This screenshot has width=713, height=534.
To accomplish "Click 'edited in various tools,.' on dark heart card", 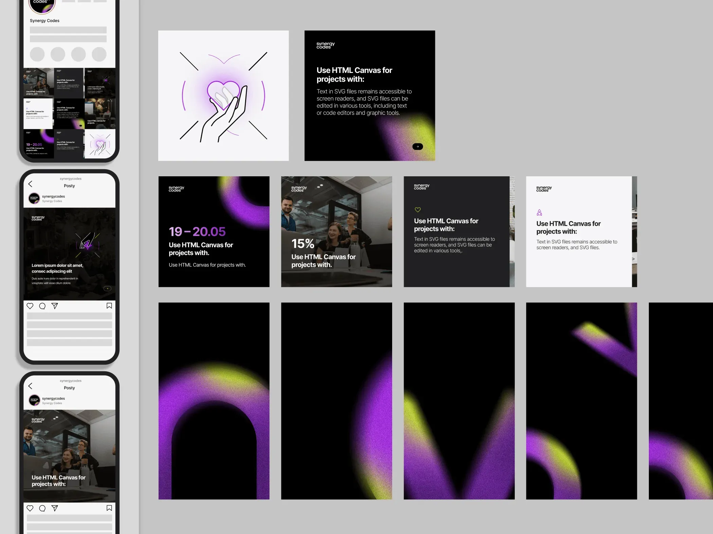I will pos(438,251).
